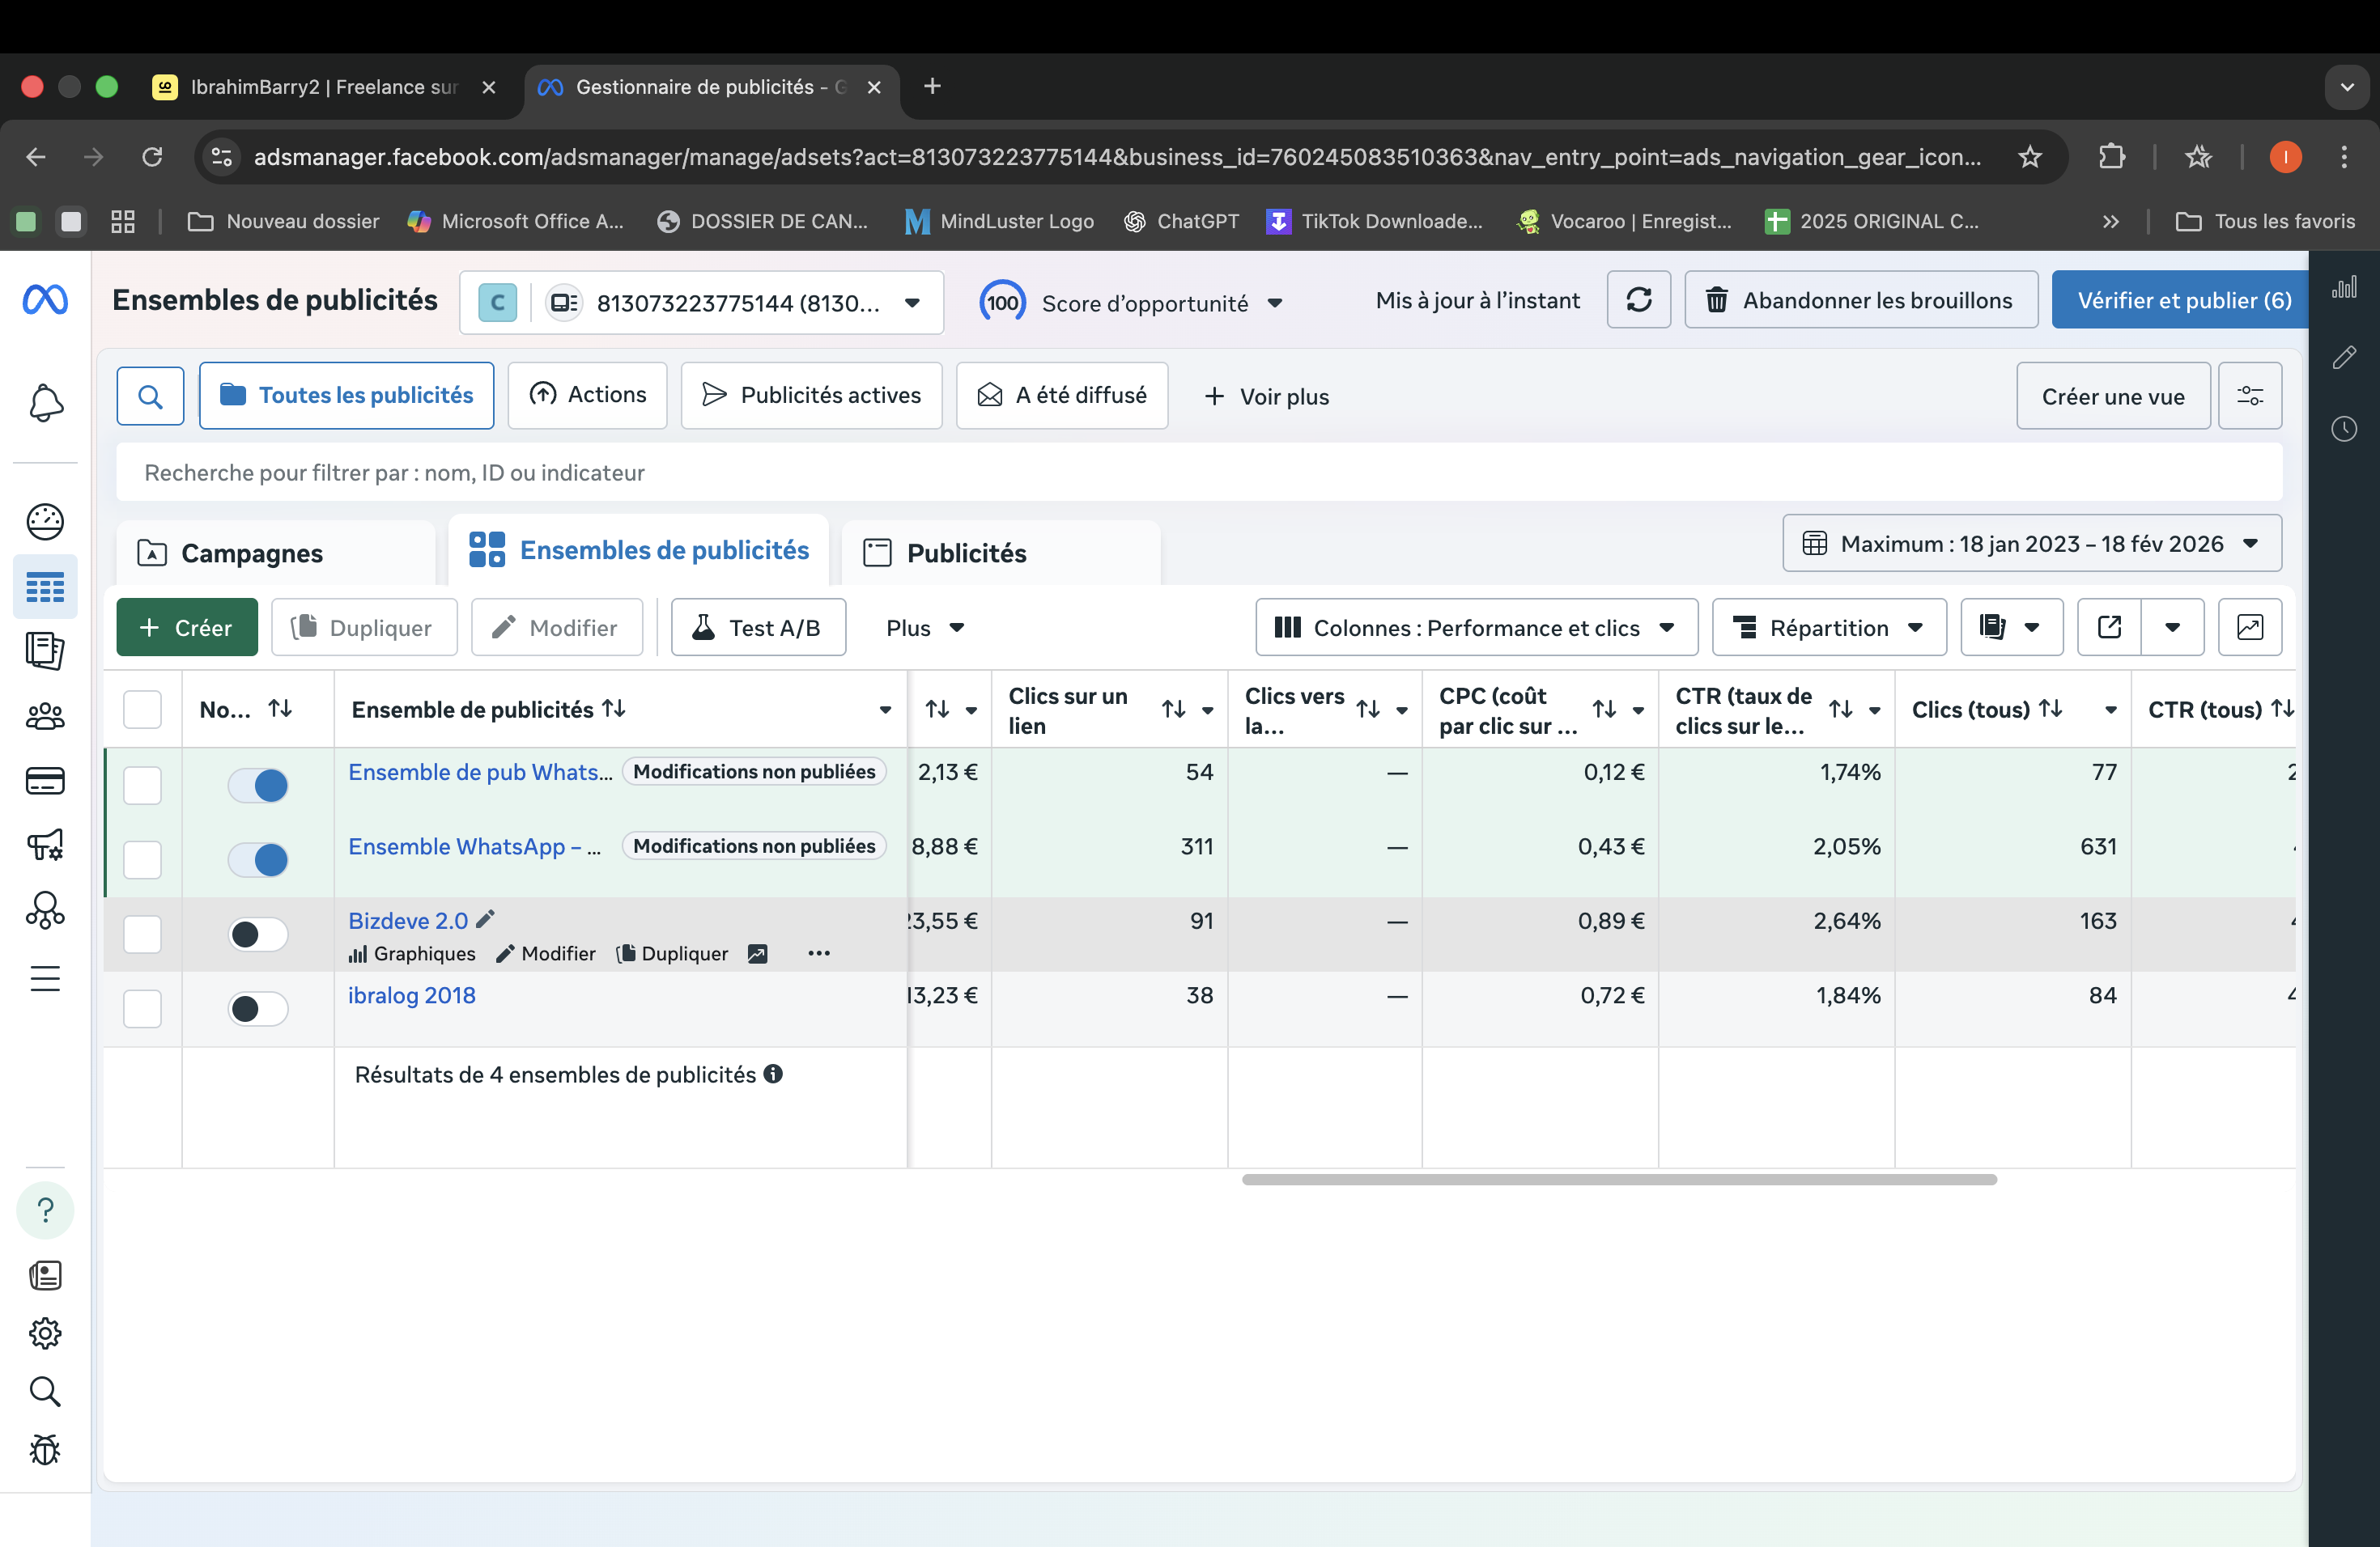Open the charts panel icon on the toolbar
The image size is (2380, 1547).
pos(2249,628)
